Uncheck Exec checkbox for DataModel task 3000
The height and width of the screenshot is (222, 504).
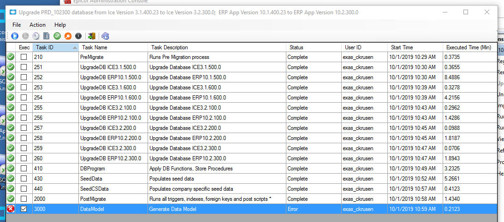(x=24, y=209)
